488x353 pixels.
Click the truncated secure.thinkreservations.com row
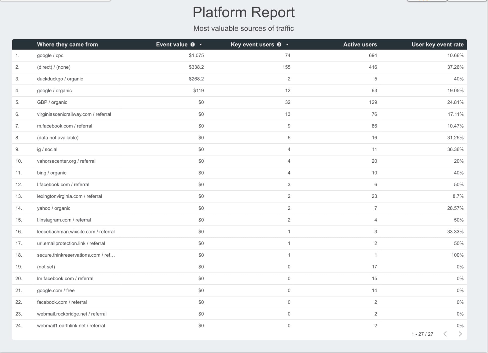point(76,255)
